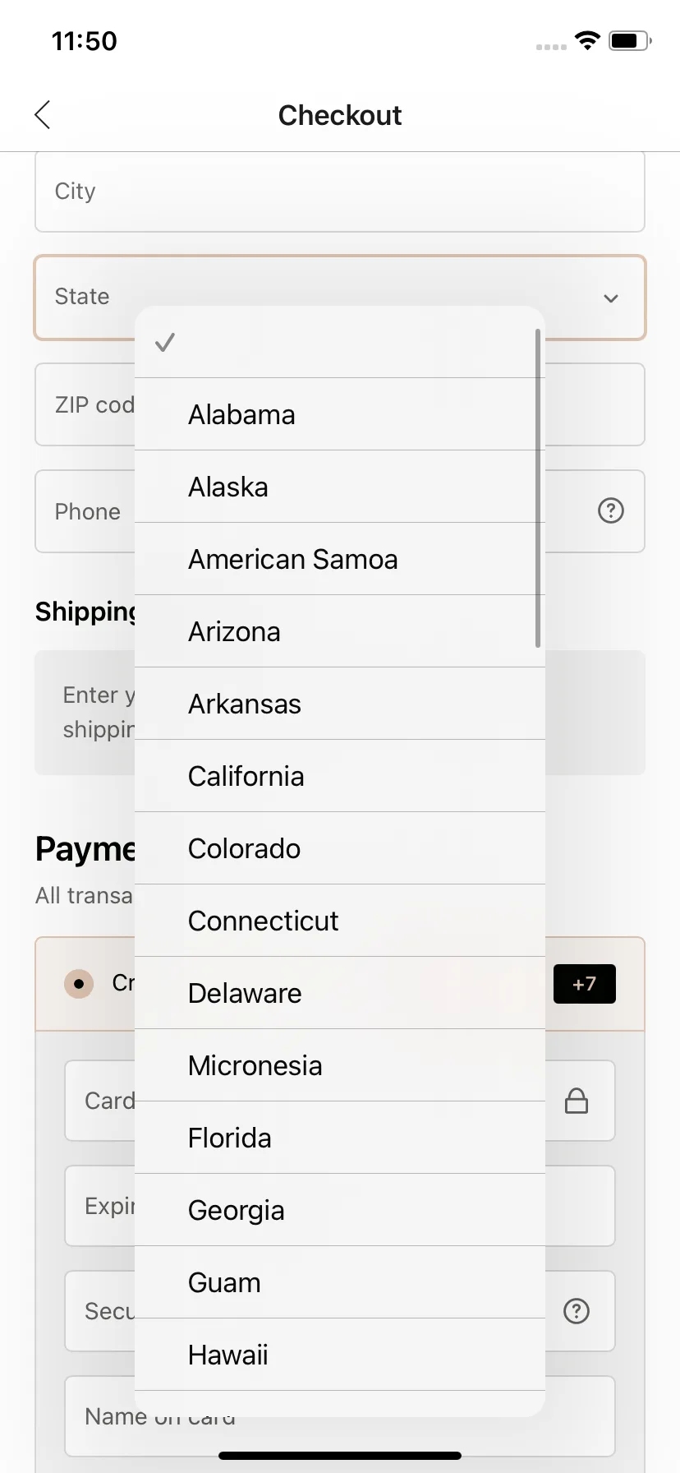Choose Alabama from the state list
The width and height of the screenshot is (680, 1473).
[x=340, y=414]
